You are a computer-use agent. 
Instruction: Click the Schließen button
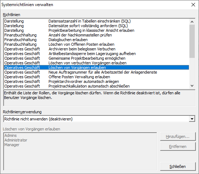(178, 166)
